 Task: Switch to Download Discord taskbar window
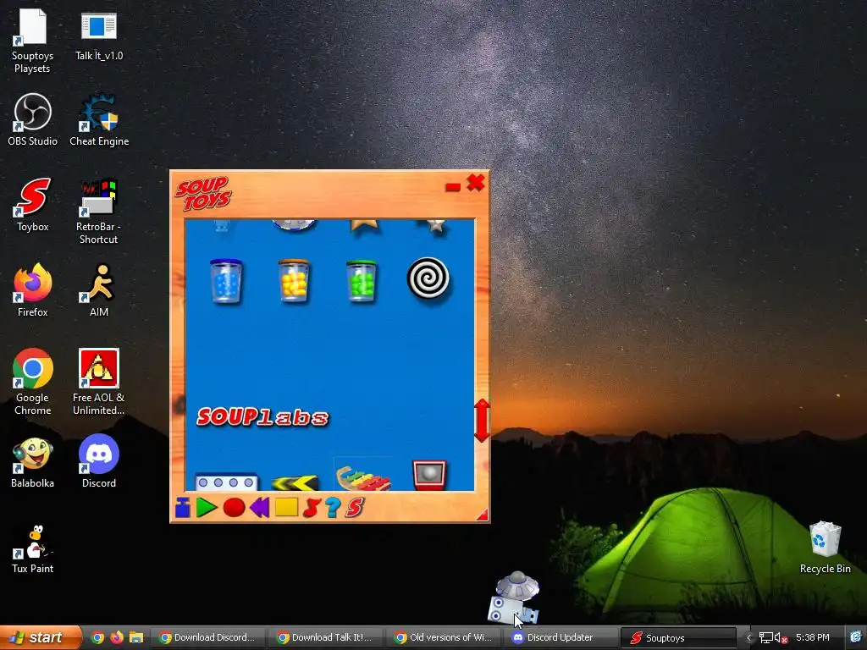point(208,637)
